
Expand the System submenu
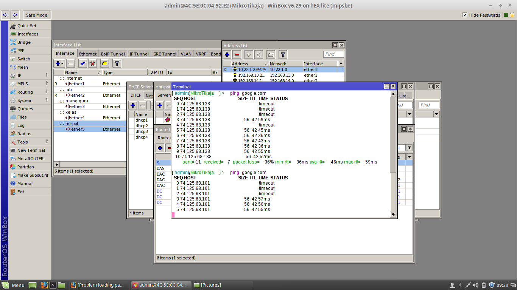click(x=30, y=100)
